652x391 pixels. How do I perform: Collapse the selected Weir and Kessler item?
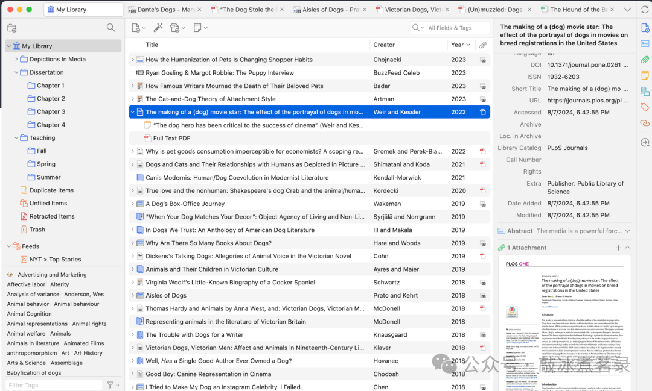pos(133,112)
